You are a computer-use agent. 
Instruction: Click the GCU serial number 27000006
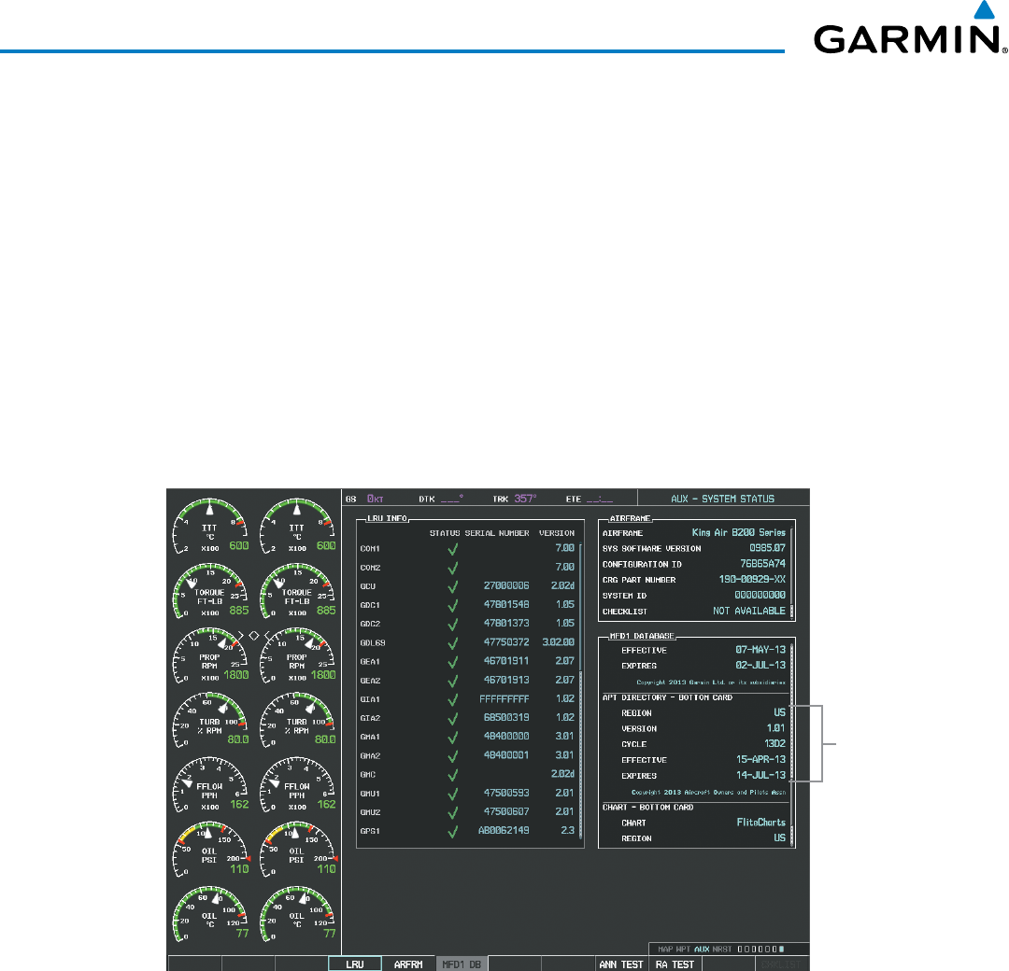tap(506, 585)
